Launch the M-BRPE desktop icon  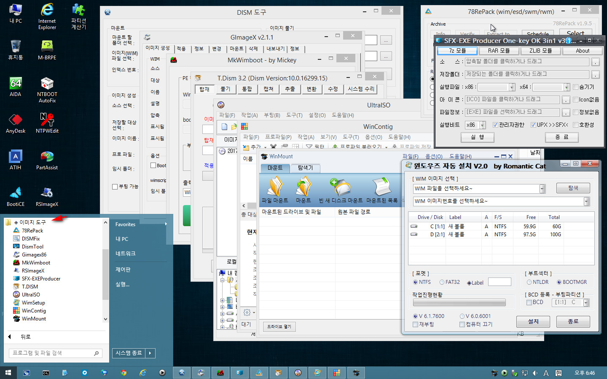[x=47, y=50]
